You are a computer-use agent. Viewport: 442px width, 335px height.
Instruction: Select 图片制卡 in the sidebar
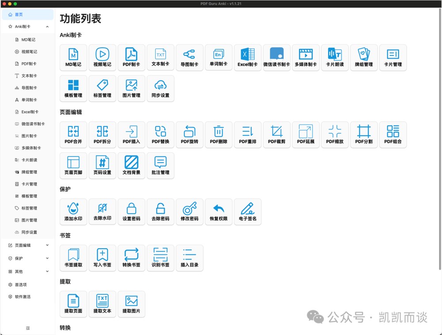click(27, 136)
